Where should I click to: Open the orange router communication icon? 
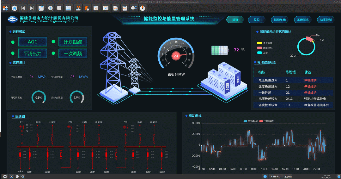coord(79,8)
